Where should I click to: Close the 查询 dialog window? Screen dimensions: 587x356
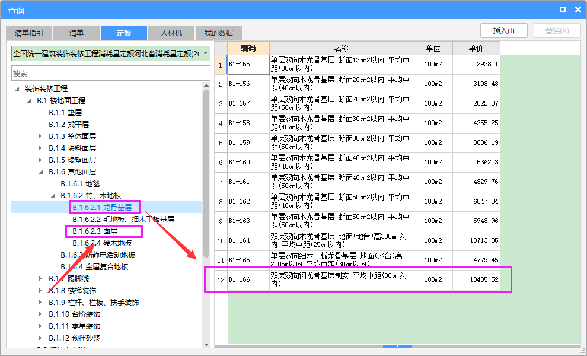(x=578, y=9)
